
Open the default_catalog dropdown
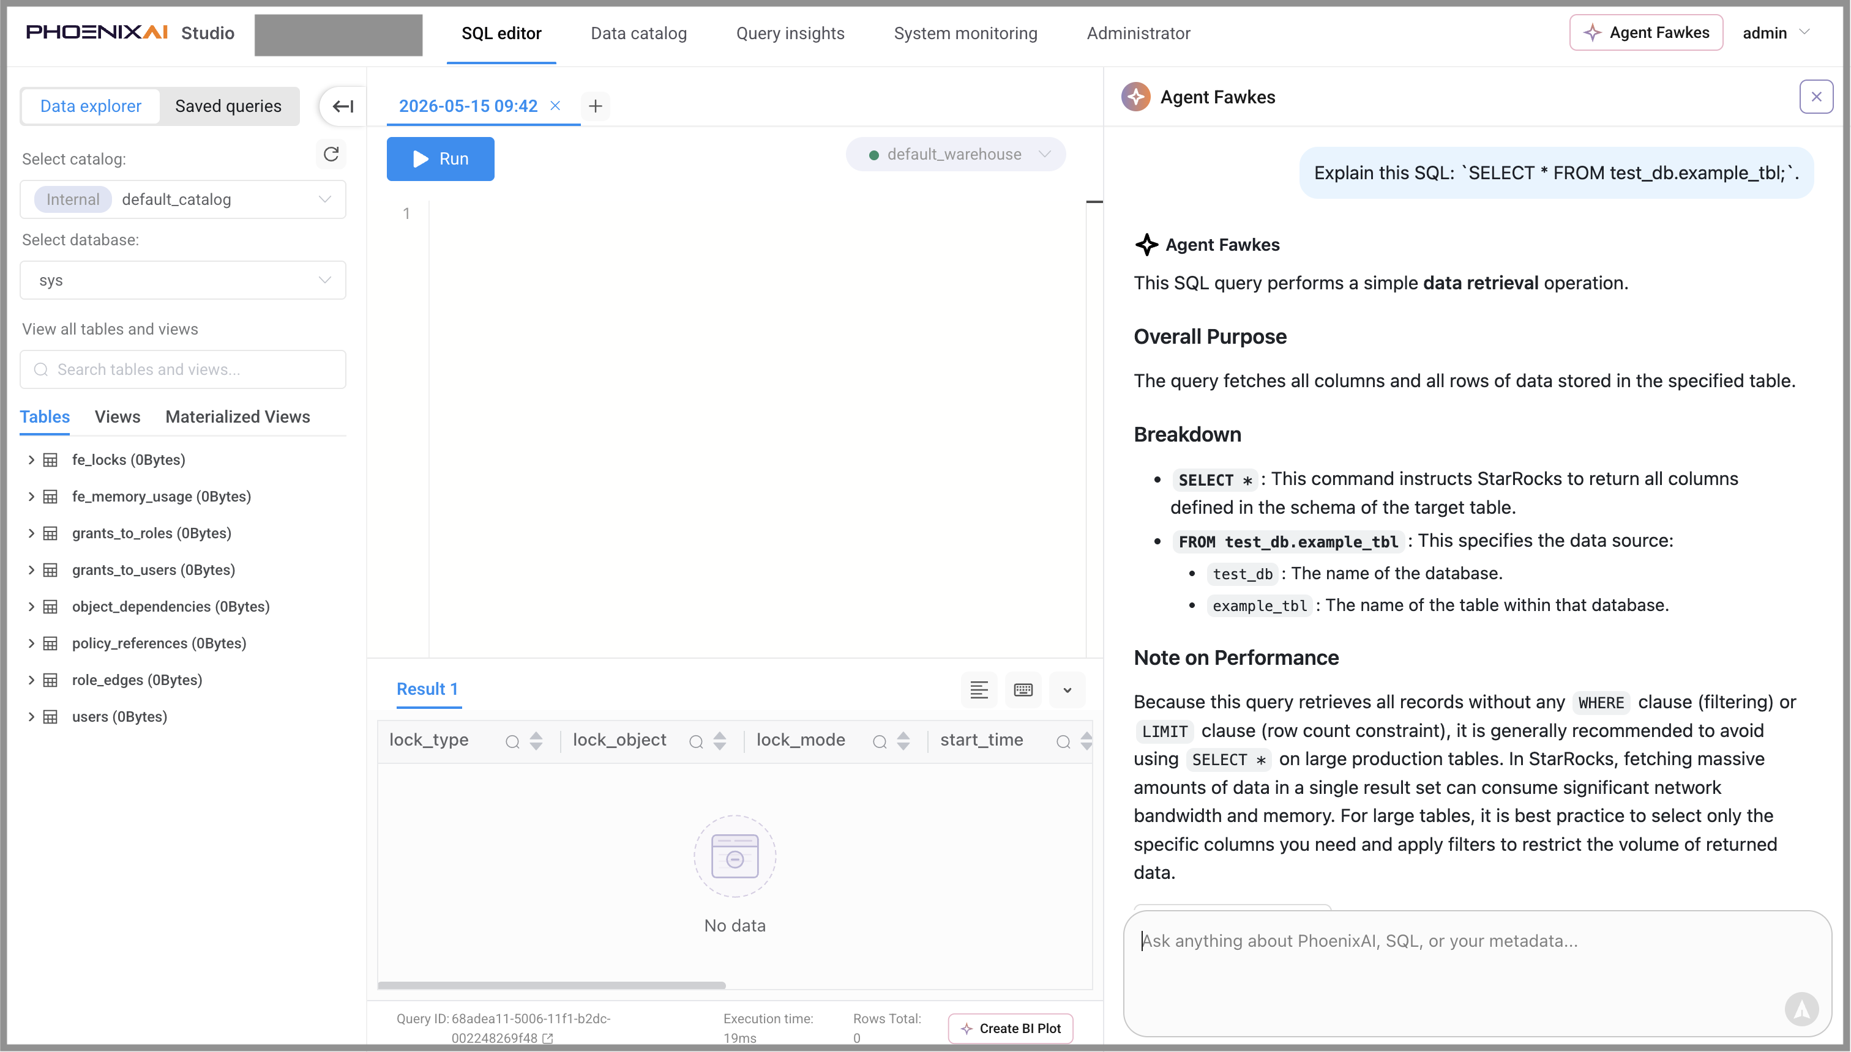(183, 199)
